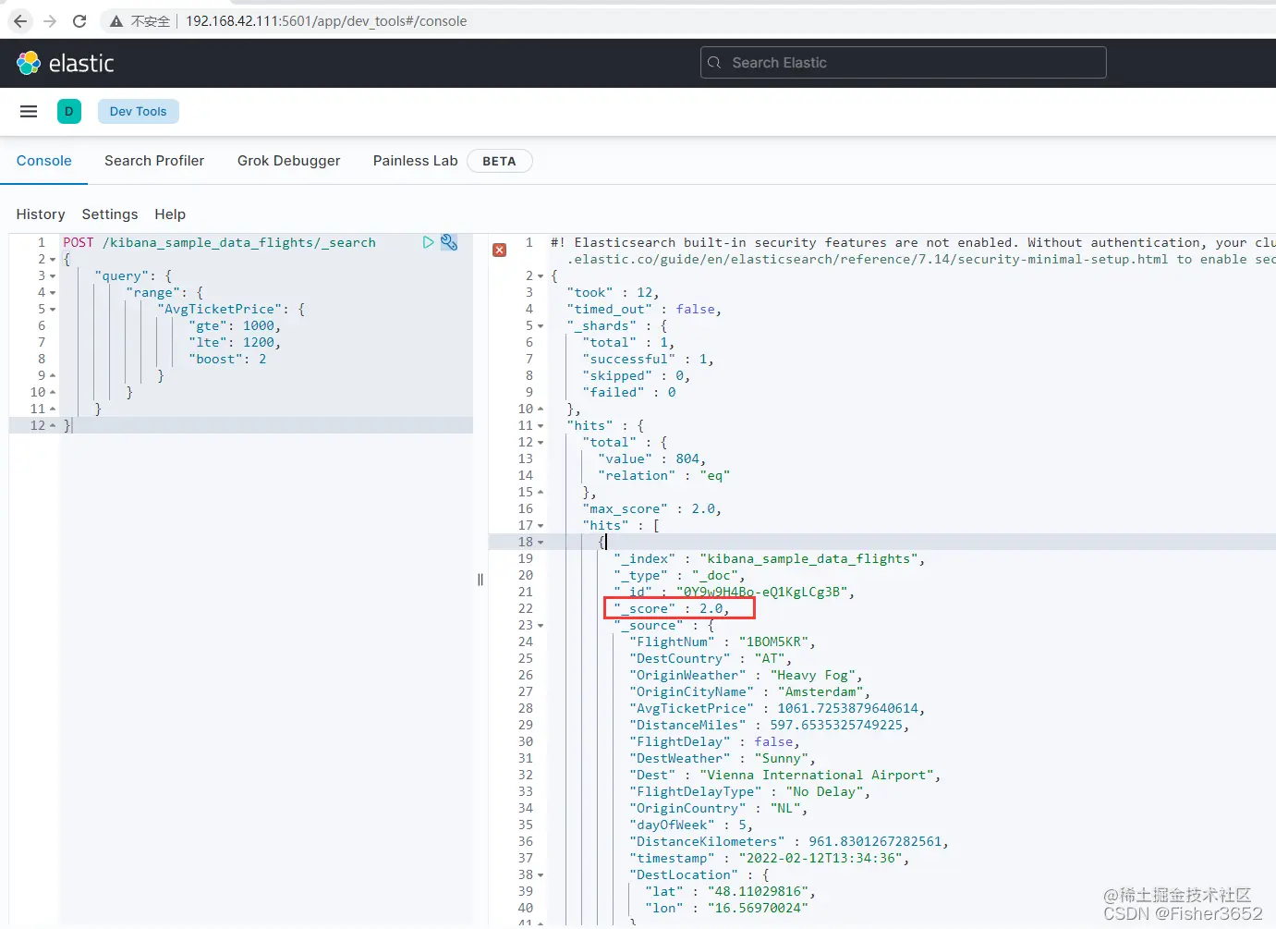The image size is (1276, 929).
Task: Click the "timestamp" 2022-02-12 line
Action: click(770, 858)
